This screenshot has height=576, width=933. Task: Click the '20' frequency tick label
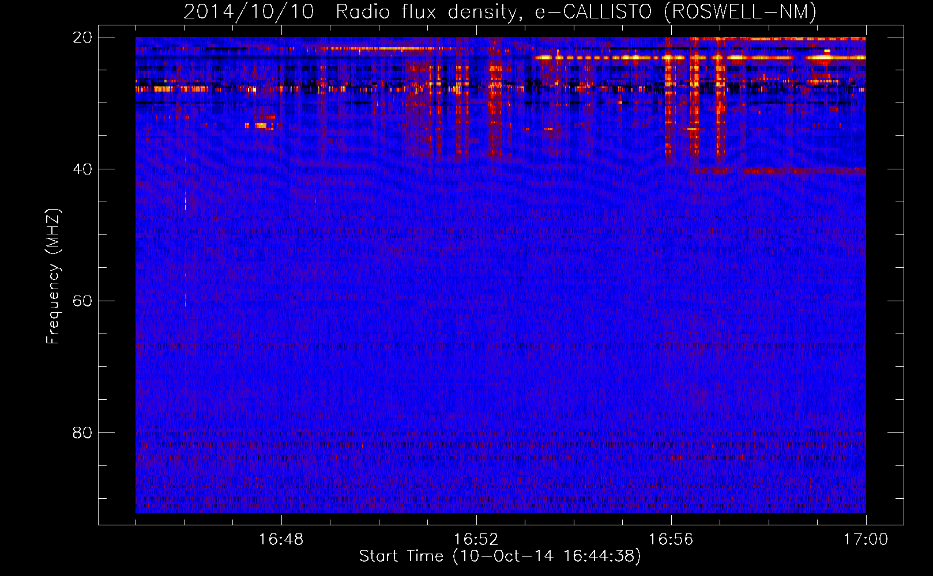click(82, 37)
